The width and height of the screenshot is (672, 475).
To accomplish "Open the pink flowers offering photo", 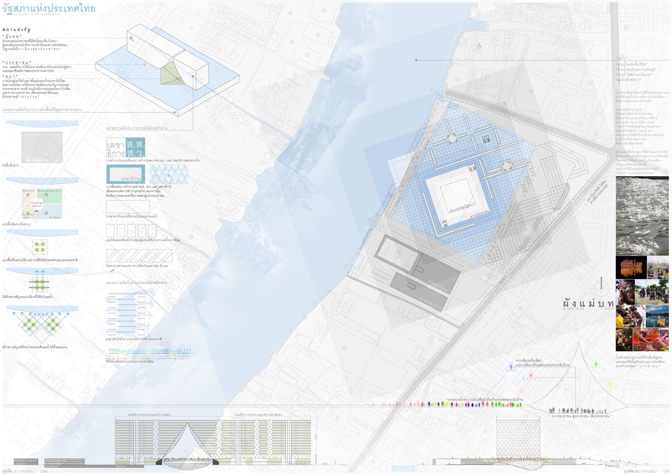I will [x=650, y=340].
